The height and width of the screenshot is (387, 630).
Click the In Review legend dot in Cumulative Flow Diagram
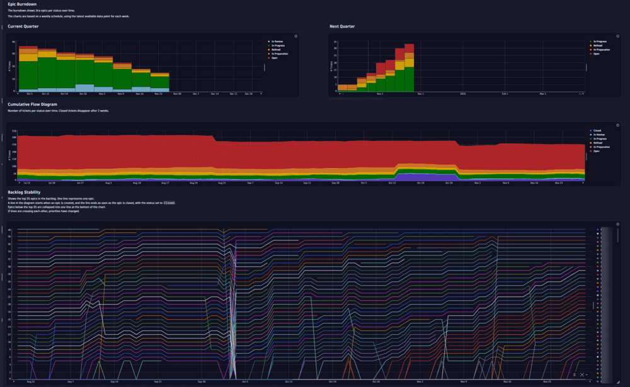click(590, 135)
